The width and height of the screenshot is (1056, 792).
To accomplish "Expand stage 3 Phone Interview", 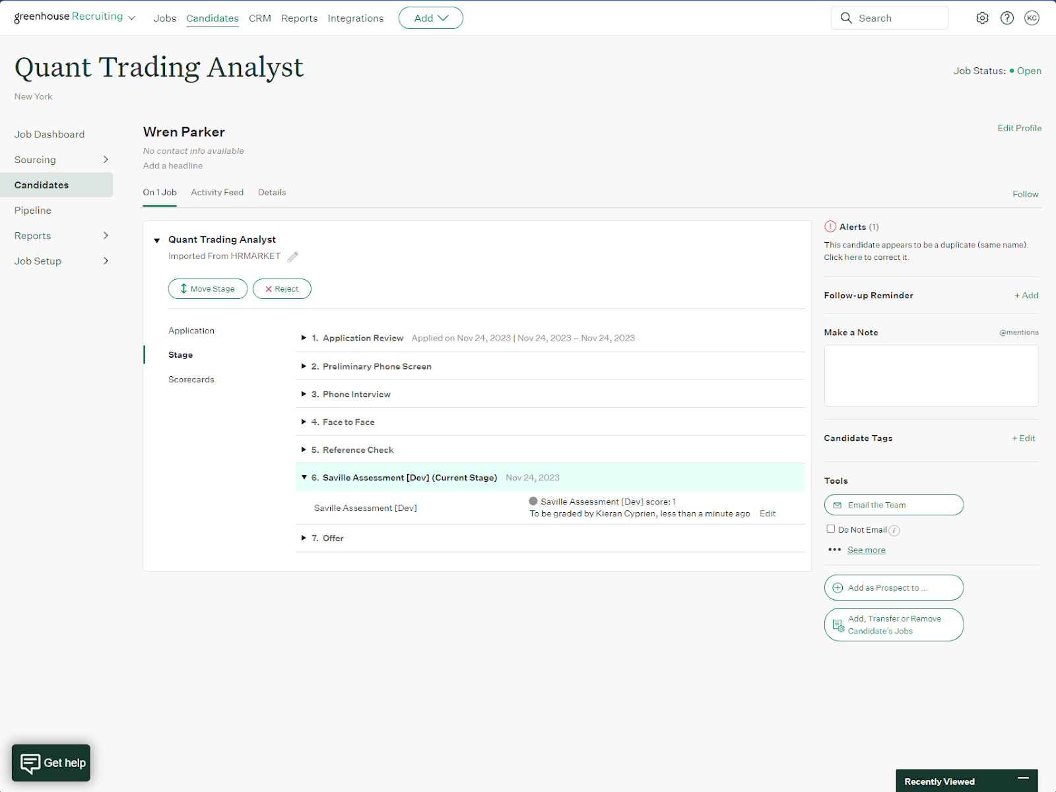I will coord(304,393).
